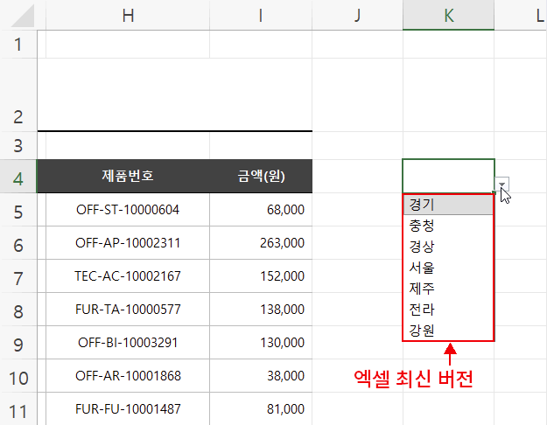Click cell FUR-FU-10001487
This screenshot has height=425, width=547.
pos(128,408)
